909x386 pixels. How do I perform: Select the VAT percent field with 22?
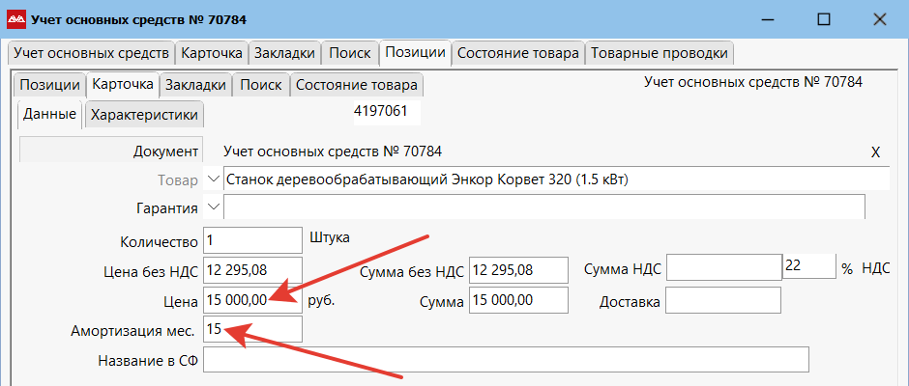pyautogui.click(x=808, y=266)
